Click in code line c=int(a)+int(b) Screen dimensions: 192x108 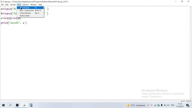(11, 18)
